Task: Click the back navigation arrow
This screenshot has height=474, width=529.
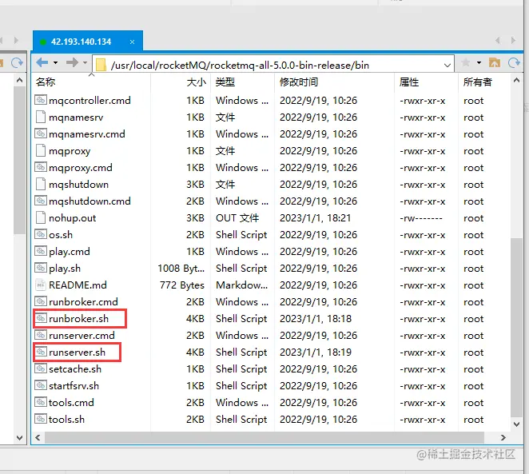Action: 42,62
